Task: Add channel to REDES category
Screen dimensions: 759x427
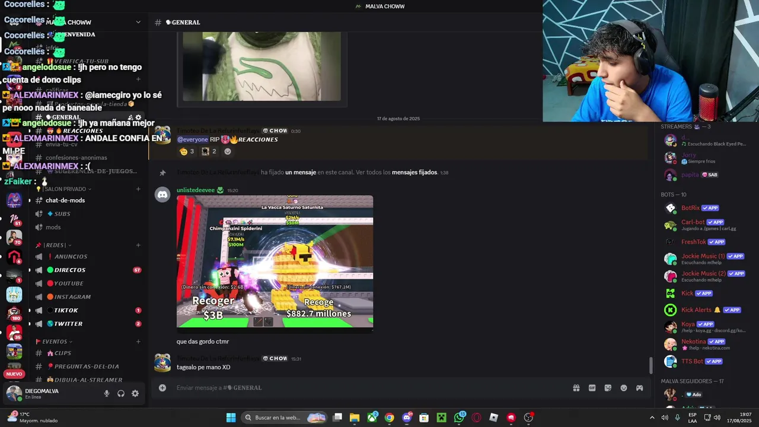Action: (x=138, y=245)
